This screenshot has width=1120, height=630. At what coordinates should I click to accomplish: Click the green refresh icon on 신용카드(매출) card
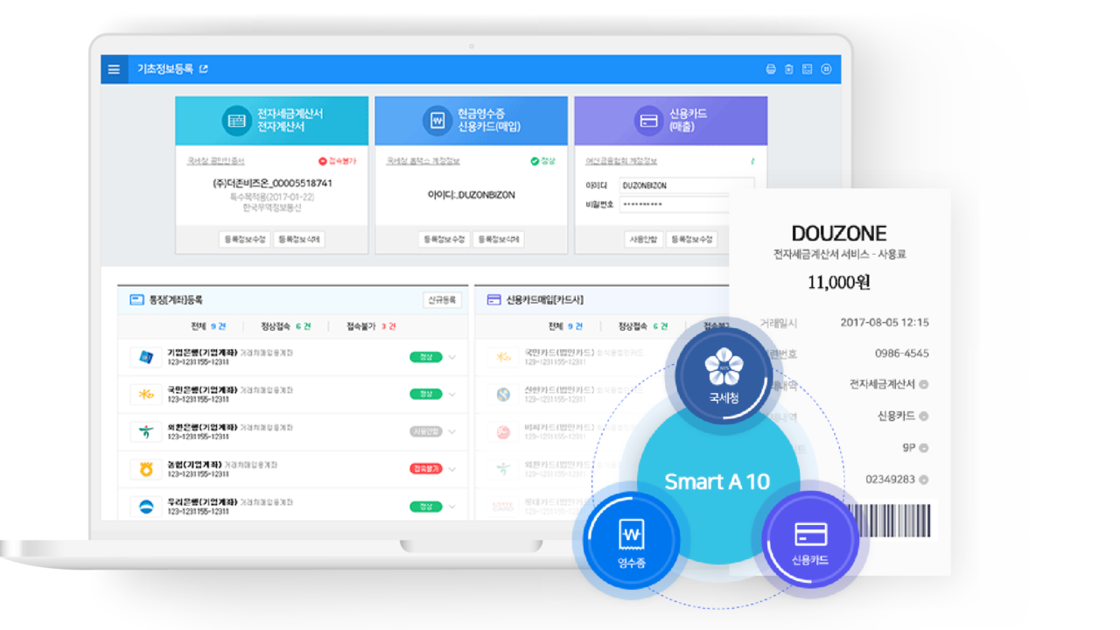[x=752, y=161]
